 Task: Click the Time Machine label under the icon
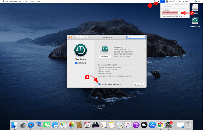click(81, 59)
